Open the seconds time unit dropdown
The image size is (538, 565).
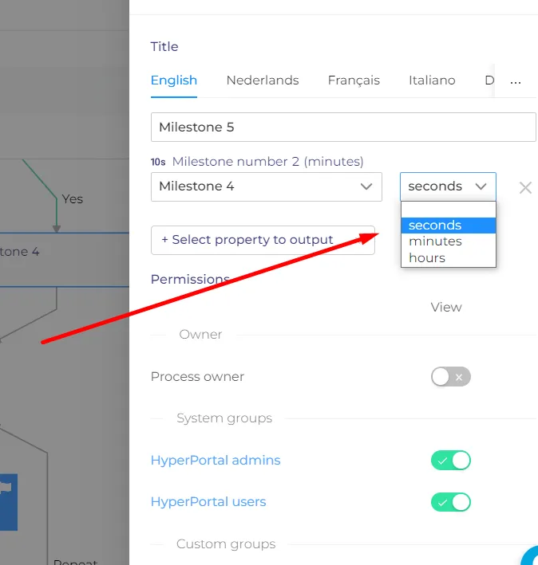click(x=448, y=186)
